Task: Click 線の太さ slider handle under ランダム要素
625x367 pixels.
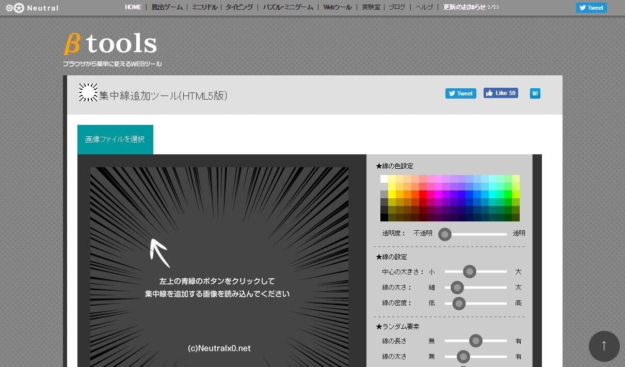Action: click(x=463, y=356)
